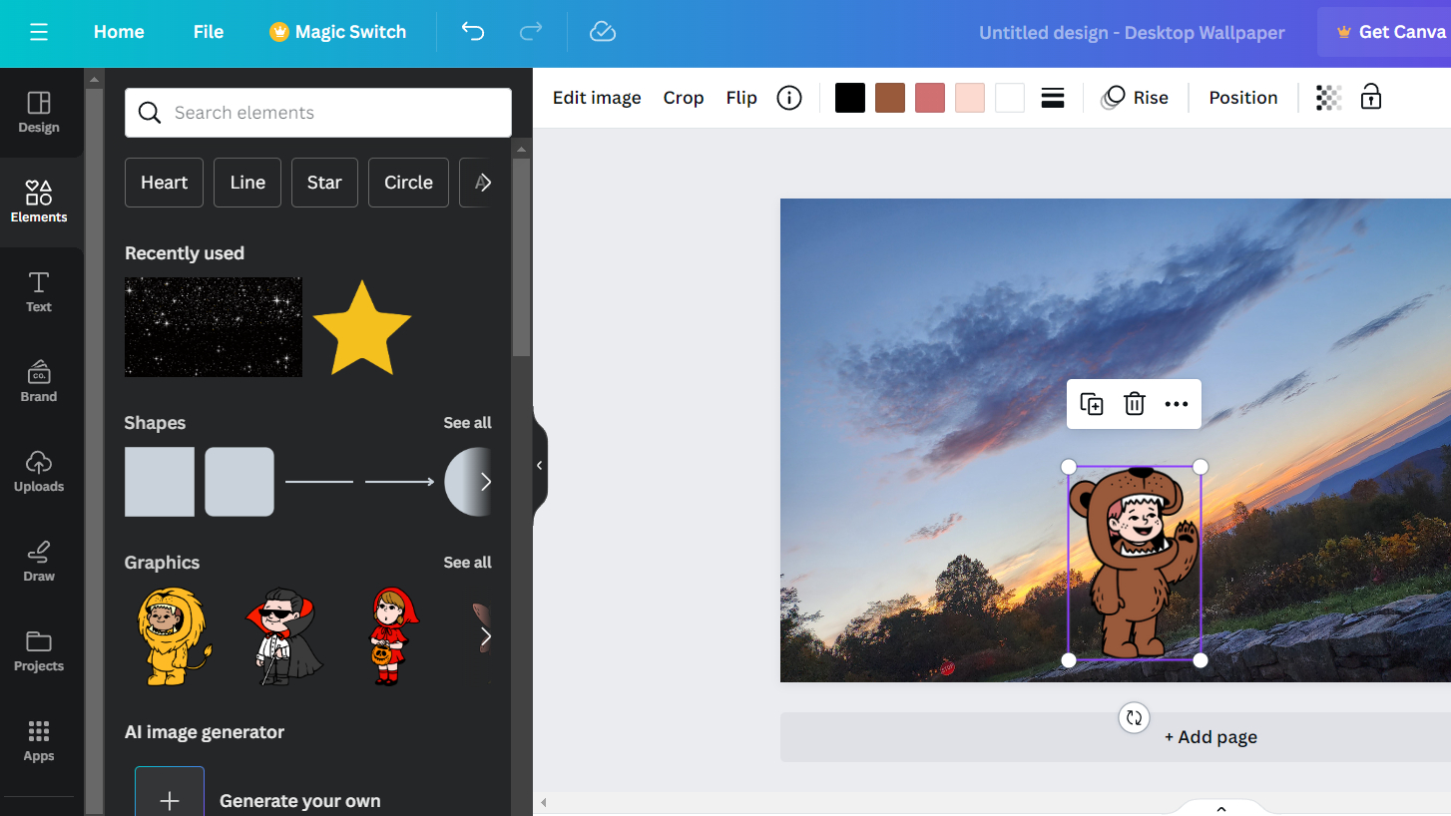Open the Apps sidebar panel
This screenshot has width=1451, height=816.
tap(39, 741)
